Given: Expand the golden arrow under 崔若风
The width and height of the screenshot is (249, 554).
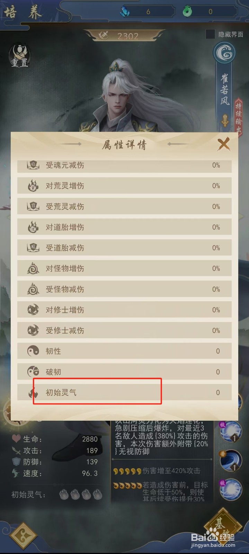Looking at the screenshot, I should click(225, 121).
